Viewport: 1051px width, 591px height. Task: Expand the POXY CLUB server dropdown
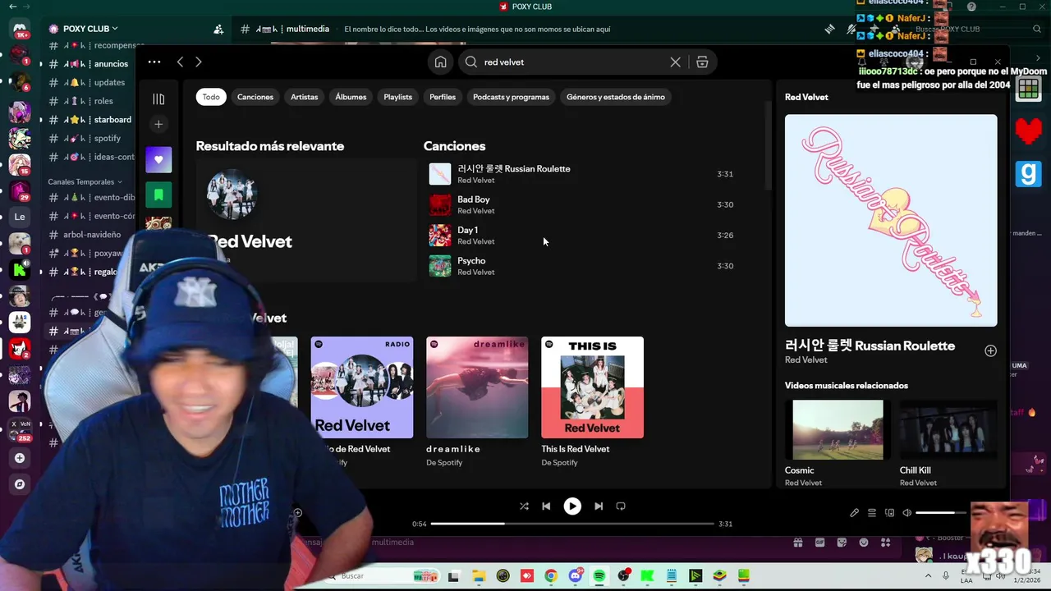click(x=90, y=29)
